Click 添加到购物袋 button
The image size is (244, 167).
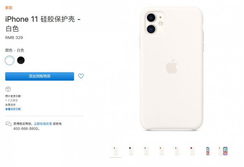(40, 76)
